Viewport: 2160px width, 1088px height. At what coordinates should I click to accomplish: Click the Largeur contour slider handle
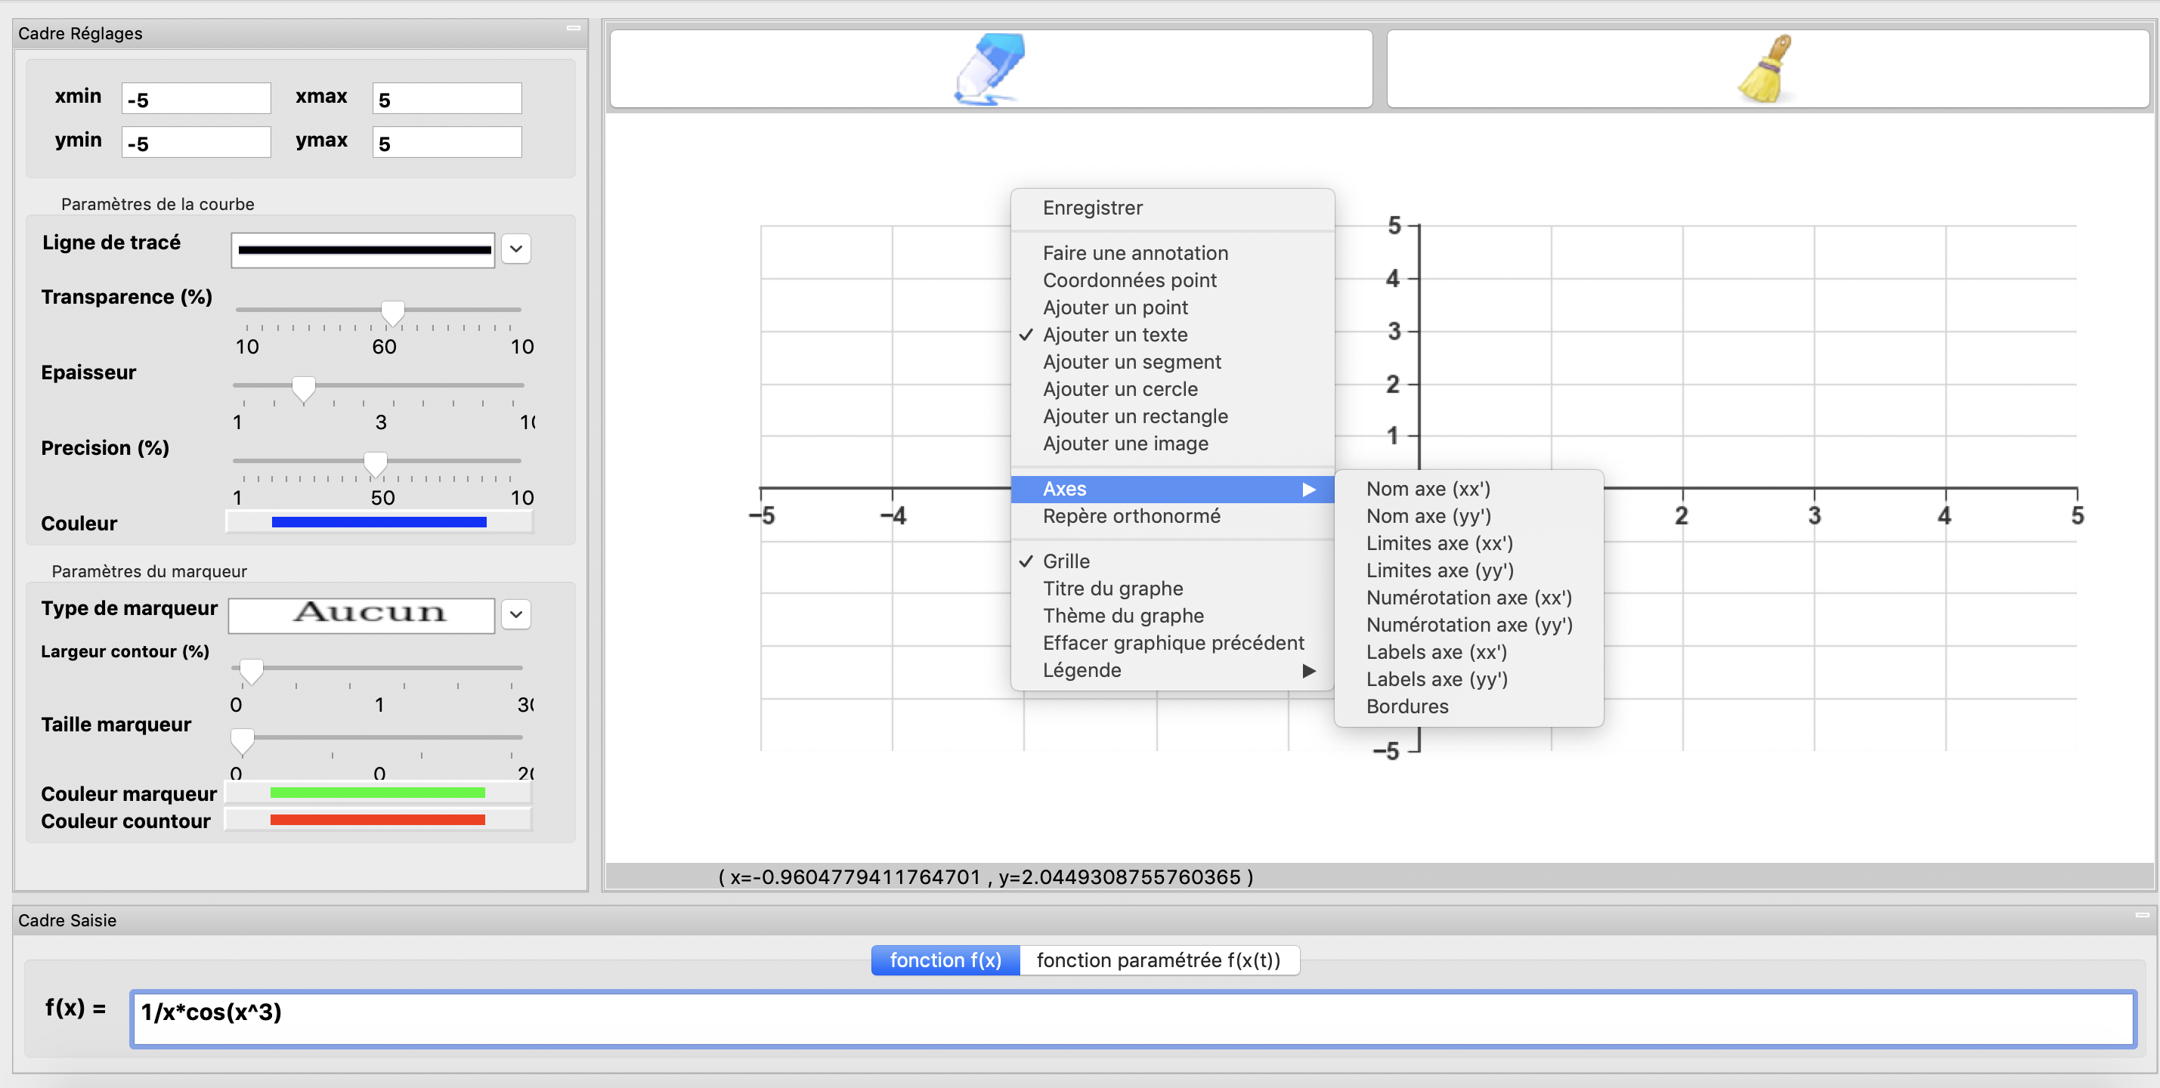[x=252, y=672]
